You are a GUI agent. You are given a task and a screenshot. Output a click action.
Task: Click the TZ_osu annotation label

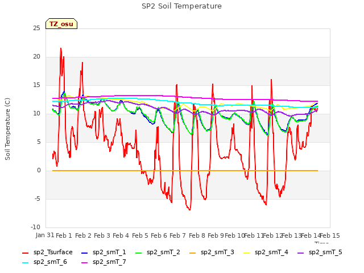(x=61, y=24)
